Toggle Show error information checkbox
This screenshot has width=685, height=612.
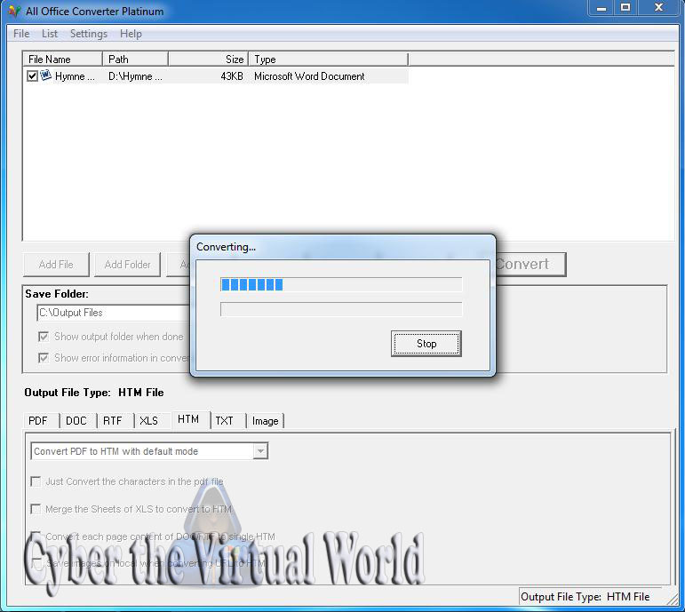[44, 358]
